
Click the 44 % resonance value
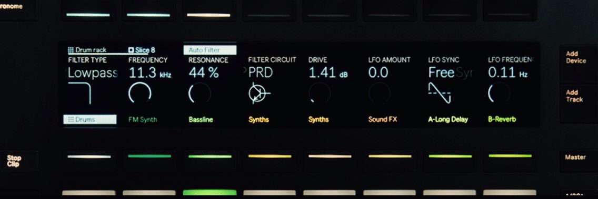(x=204, y=72)
